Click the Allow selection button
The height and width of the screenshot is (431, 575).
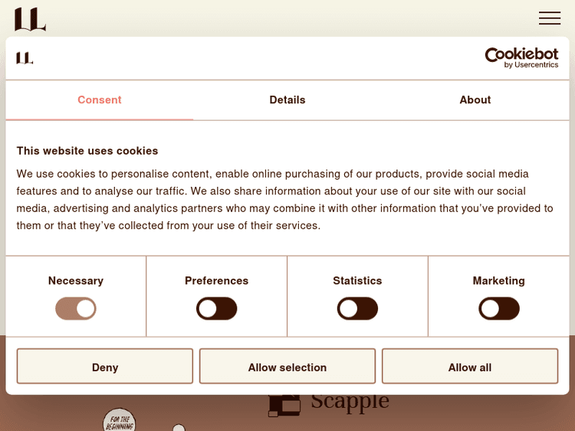pyautogui.click(x=287, y=367)
